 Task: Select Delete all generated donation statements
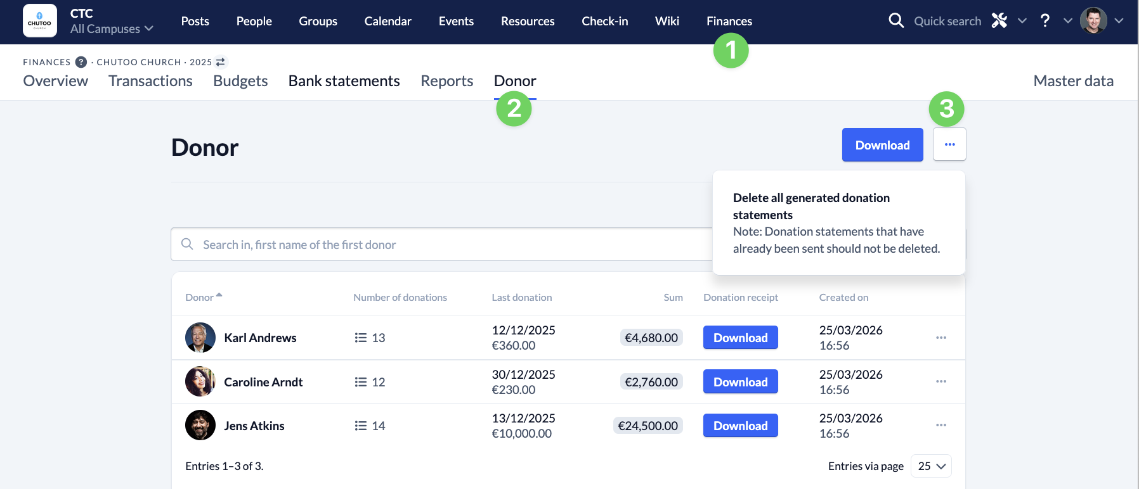[838, 222]
